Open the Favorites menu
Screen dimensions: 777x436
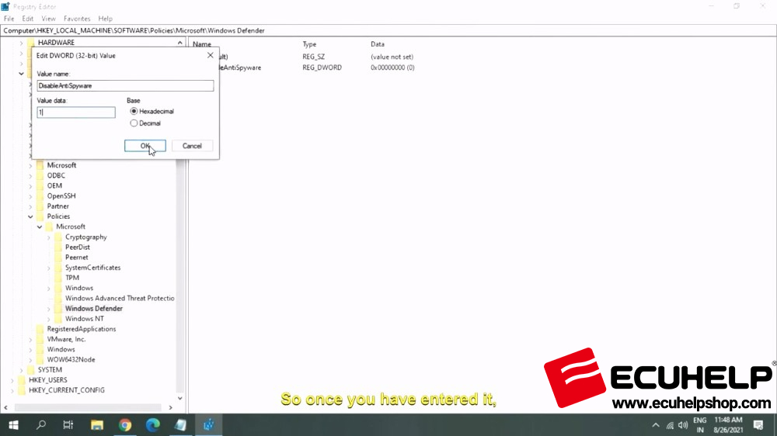(x=77, y=19)
